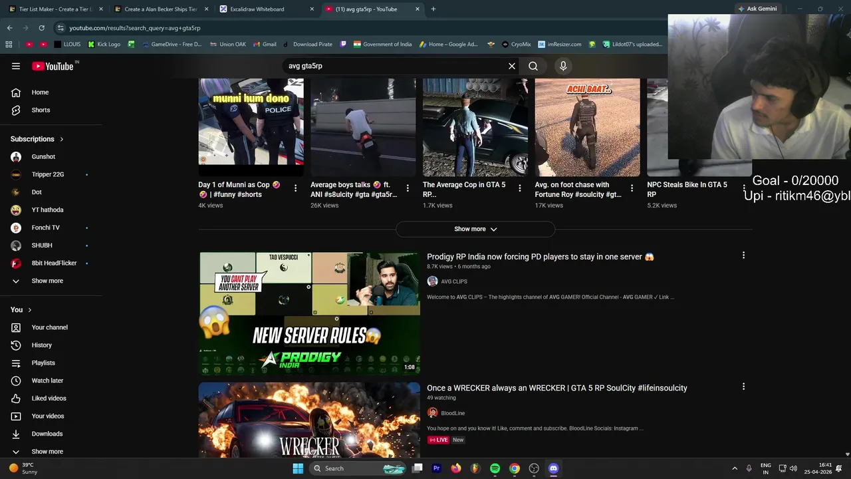Show hidden system tray icons

pyautogui.click(x=735, y=468)
